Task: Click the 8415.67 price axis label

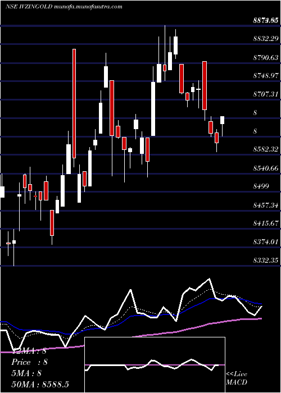Action: [265, 223]
